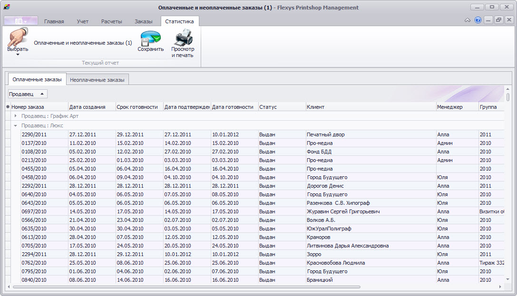Click the scroll right arrow
517x296 pixels.
(500, 287)
